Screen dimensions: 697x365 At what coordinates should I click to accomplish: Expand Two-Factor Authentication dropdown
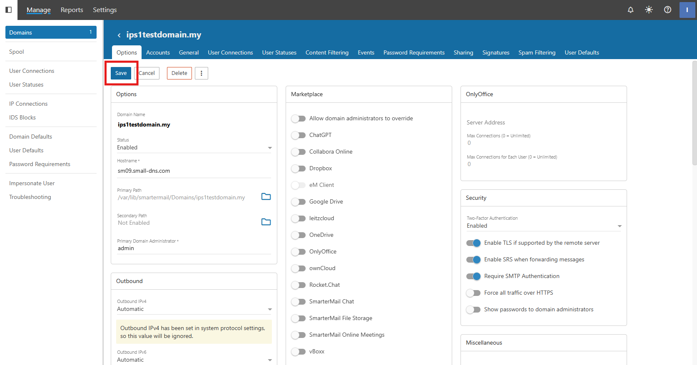coord(544,226)
